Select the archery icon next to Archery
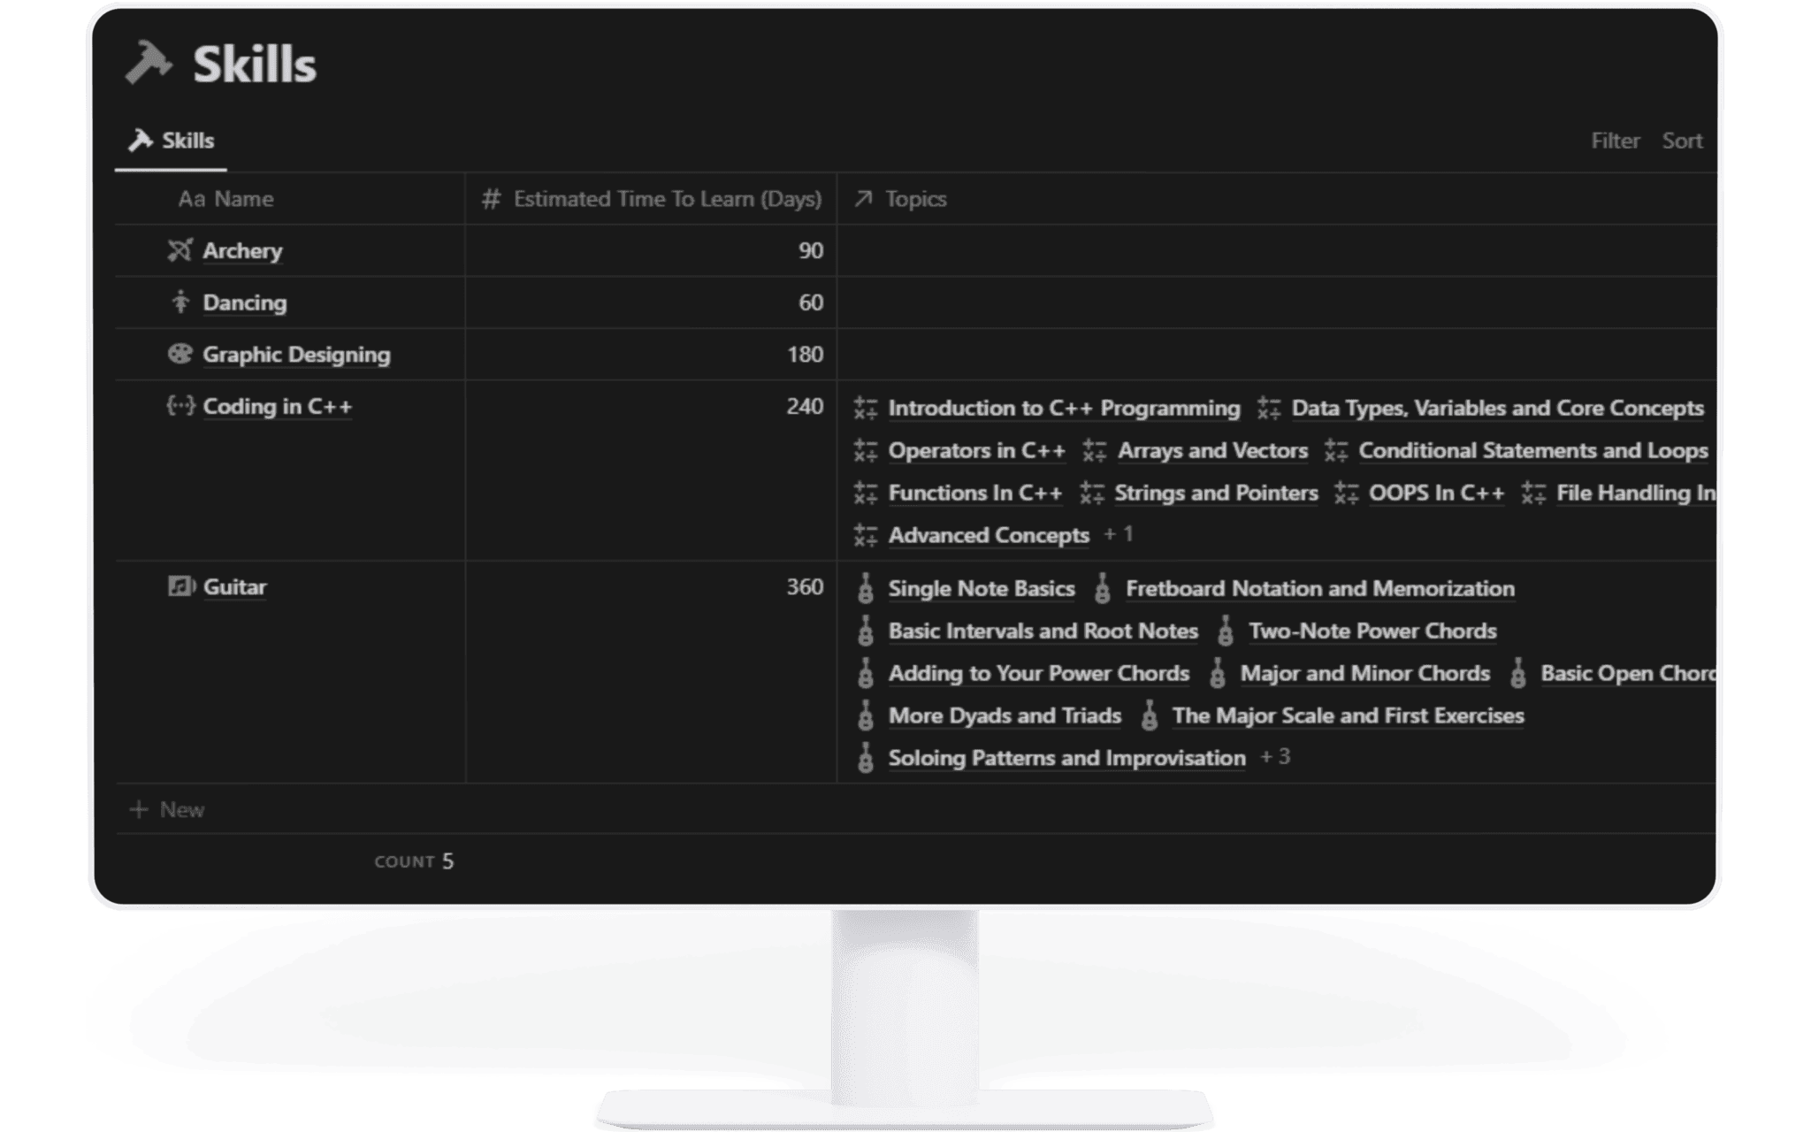 coord(180,250)
